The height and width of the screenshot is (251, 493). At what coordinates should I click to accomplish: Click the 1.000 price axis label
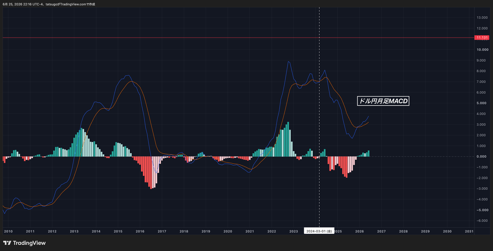point(481,146)
